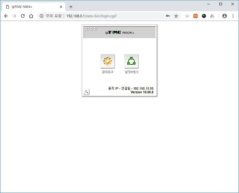This screenshot has width=239, height=193.
Task: Reload the page with the refresh icon
Action: 23,16
